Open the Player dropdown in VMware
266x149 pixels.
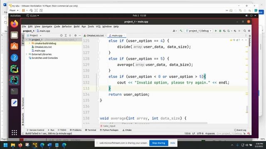[x=14, y=10]
